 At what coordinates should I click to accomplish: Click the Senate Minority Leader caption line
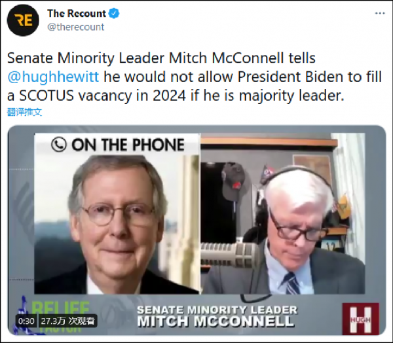(217, 310)
